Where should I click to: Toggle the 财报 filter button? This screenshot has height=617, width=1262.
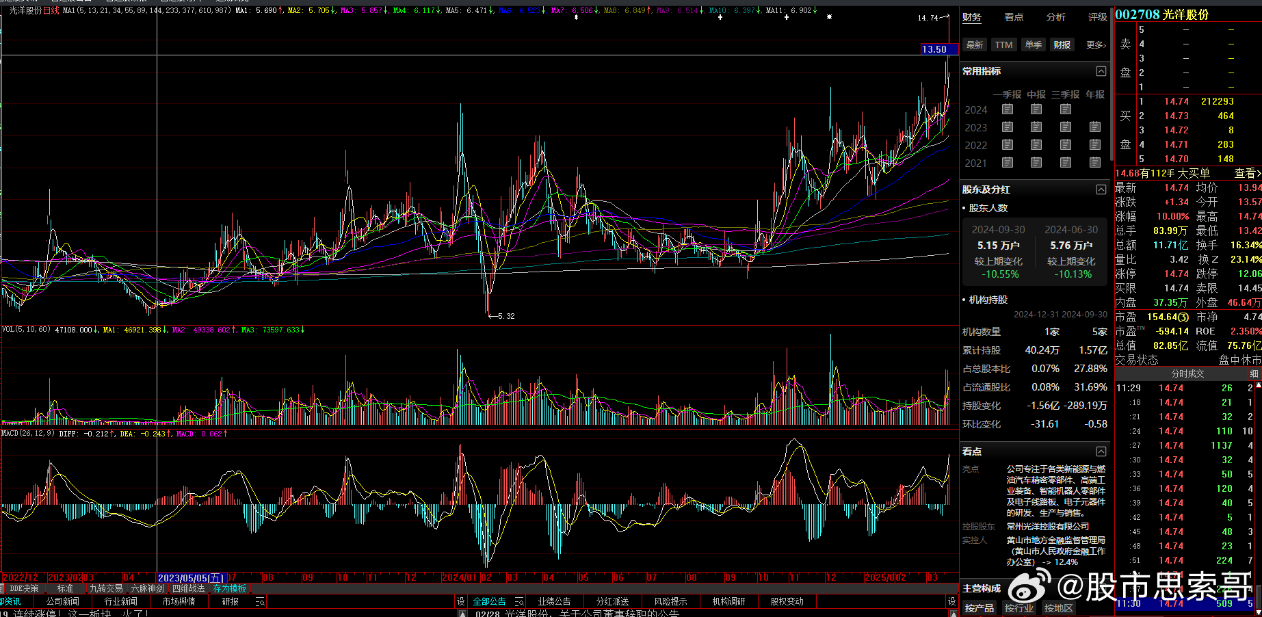click(1062, 45)
